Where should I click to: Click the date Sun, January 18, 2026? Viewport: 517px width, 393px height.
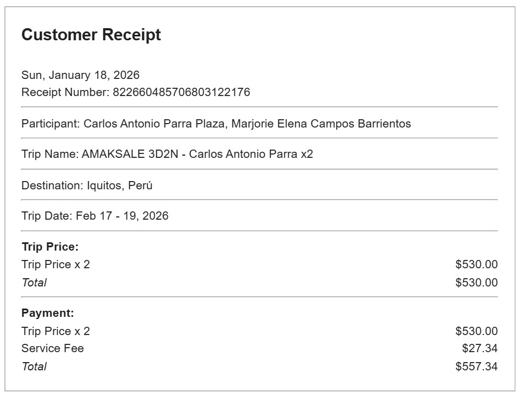[81, 75]
